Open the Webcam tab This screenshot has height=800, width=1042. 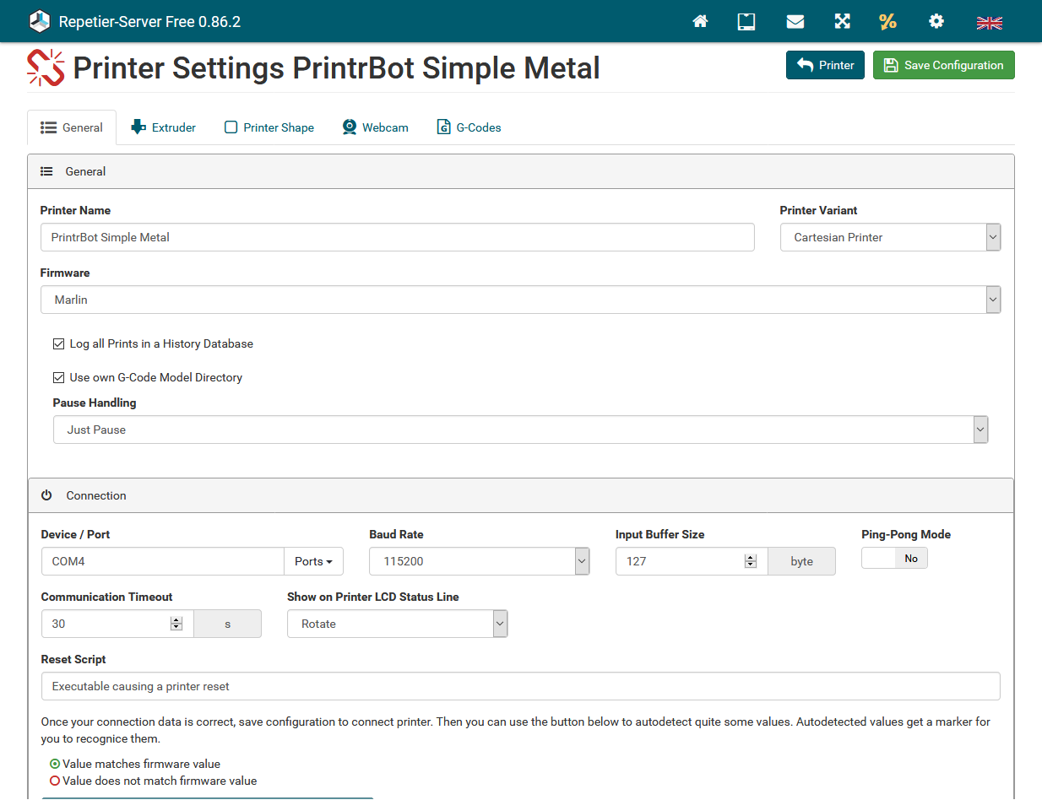click(x=375, y=127)
